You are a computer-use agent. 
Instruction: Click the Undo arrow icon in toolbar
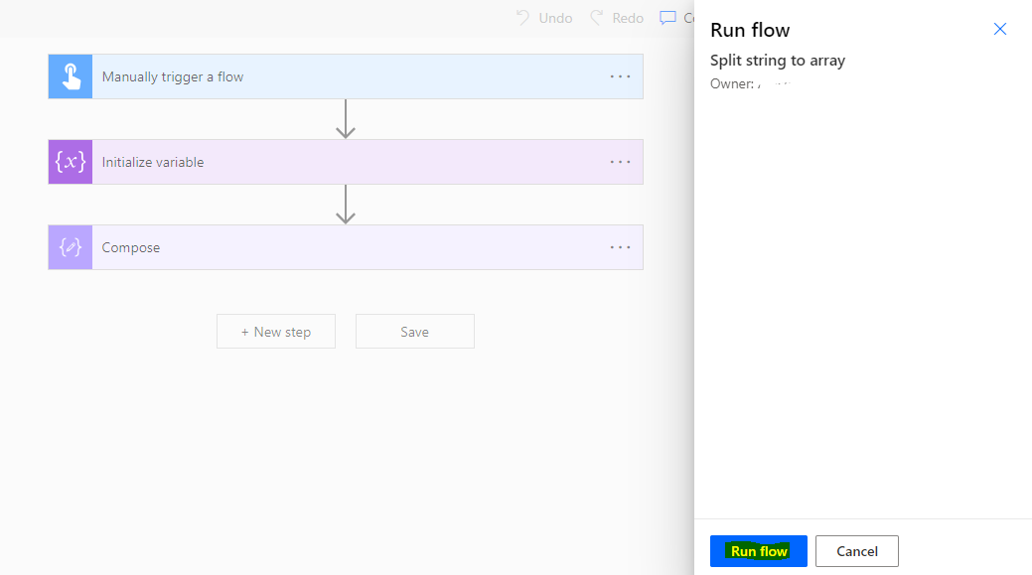(x=522, y=18)
